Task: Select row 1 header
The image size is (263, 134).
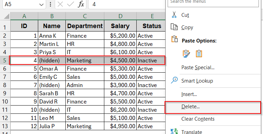Action: [x=5, y=26]
